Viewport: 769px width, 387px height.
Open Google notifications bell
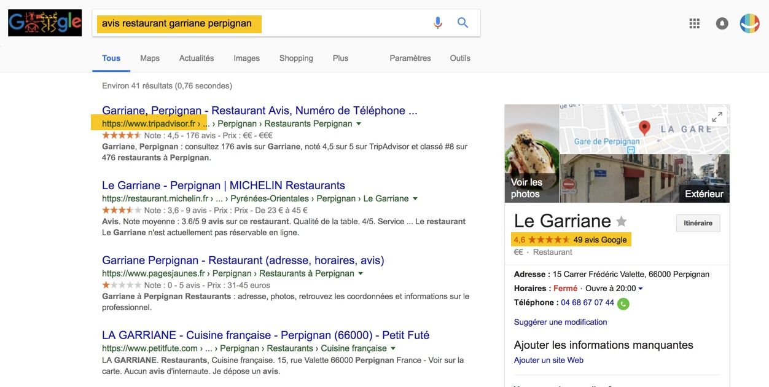[x=722, y=23]
